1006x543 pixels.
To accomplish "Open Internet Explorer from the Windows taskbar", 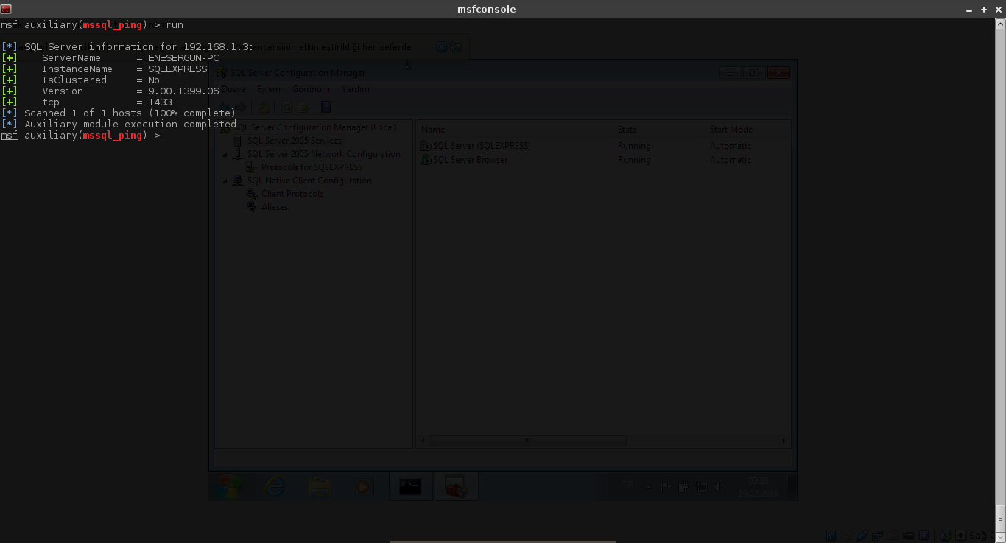I will coord(275,486).
